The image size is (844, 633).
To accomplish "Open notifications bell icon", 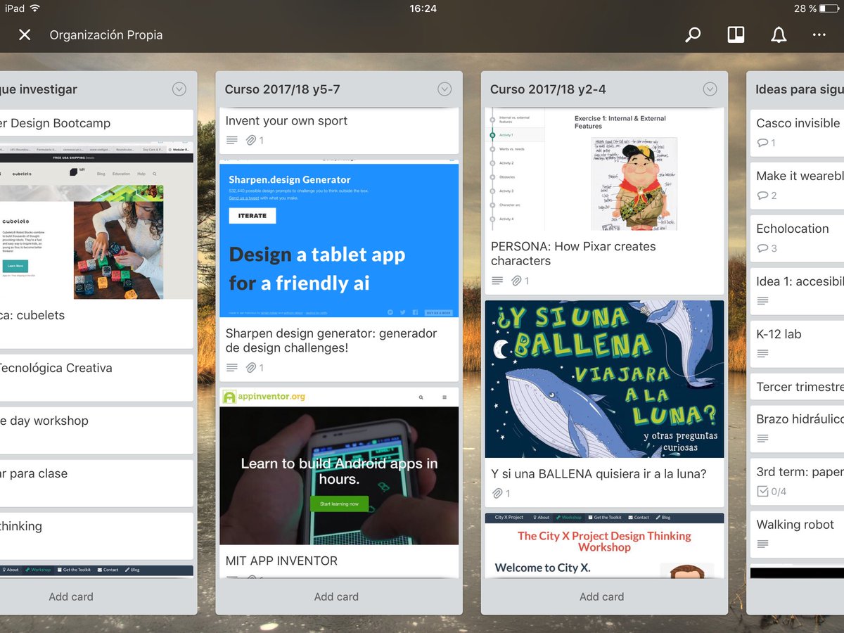I will point(779,35).
